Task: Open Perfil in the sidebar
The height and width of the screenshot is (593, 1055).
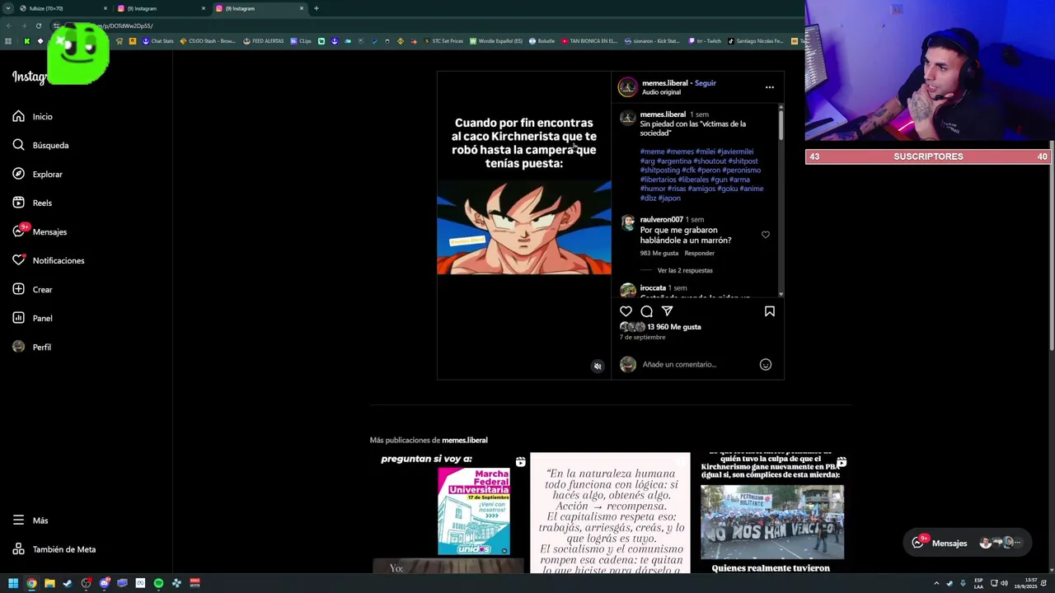Action: 32,348
